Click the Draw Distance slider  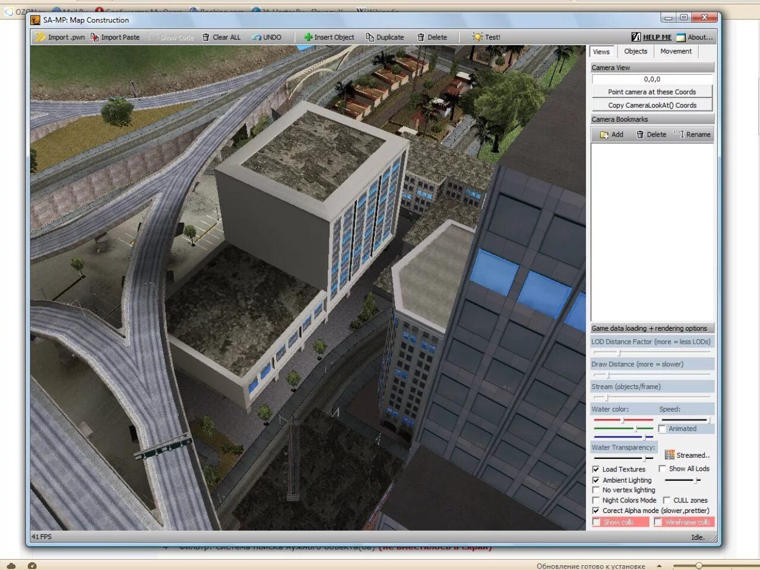652,375
